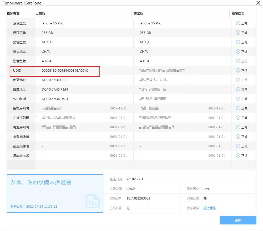
Task: Select the 藍牙地址 row label
Action: pos(19,80)
